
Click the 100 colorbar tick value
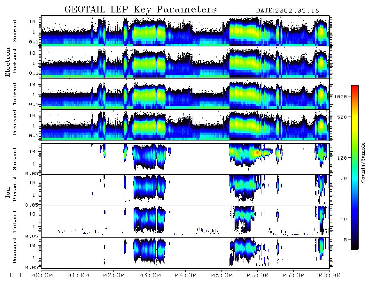pyautogui.click(x=342, y=158)
